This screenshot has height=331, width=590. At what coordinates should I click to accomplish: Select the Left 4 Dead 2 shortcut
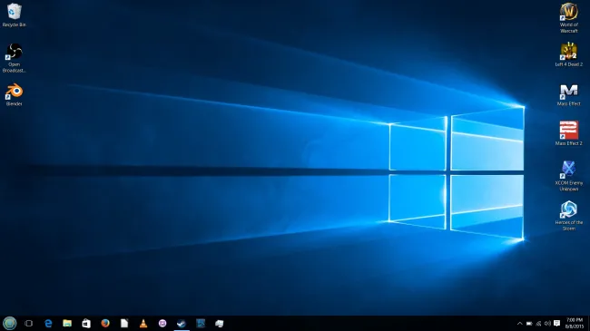click(568, 54)
